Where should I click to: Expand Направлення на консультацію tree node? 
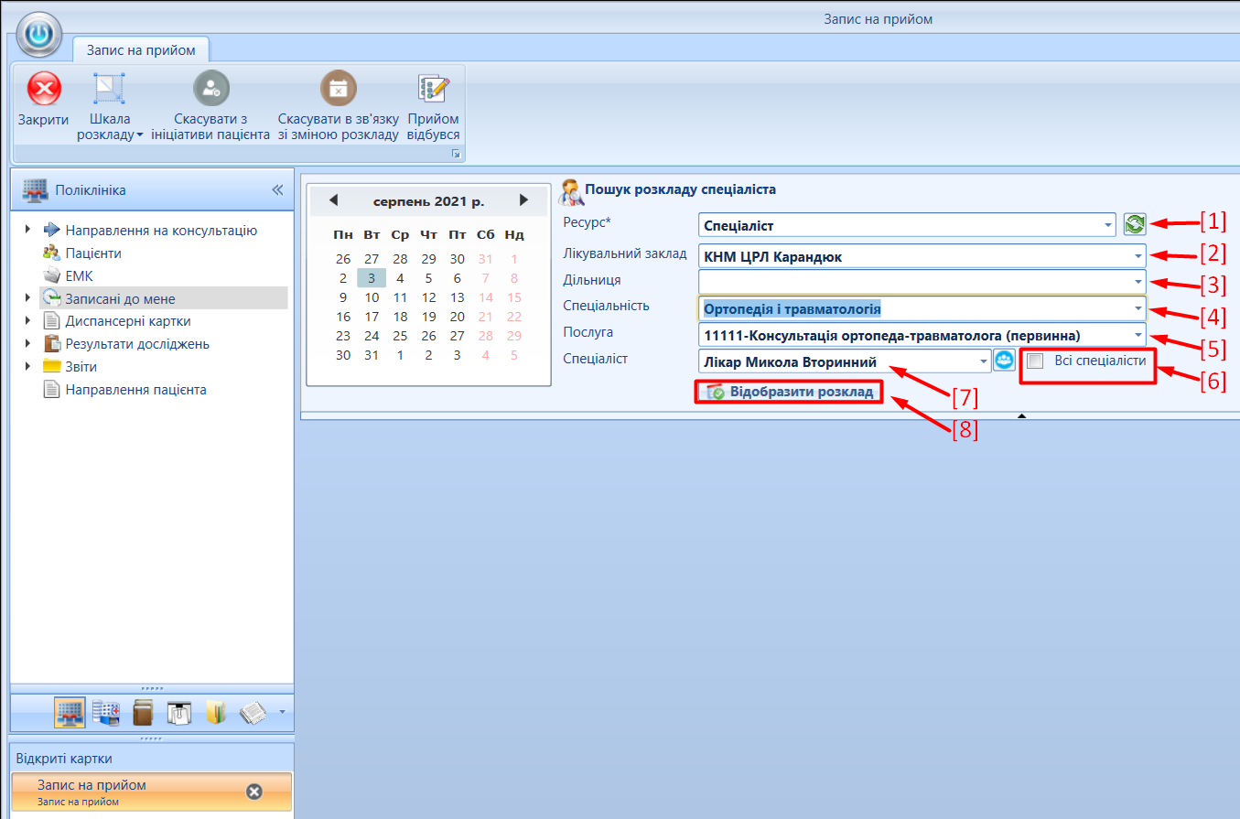[27, 231]
